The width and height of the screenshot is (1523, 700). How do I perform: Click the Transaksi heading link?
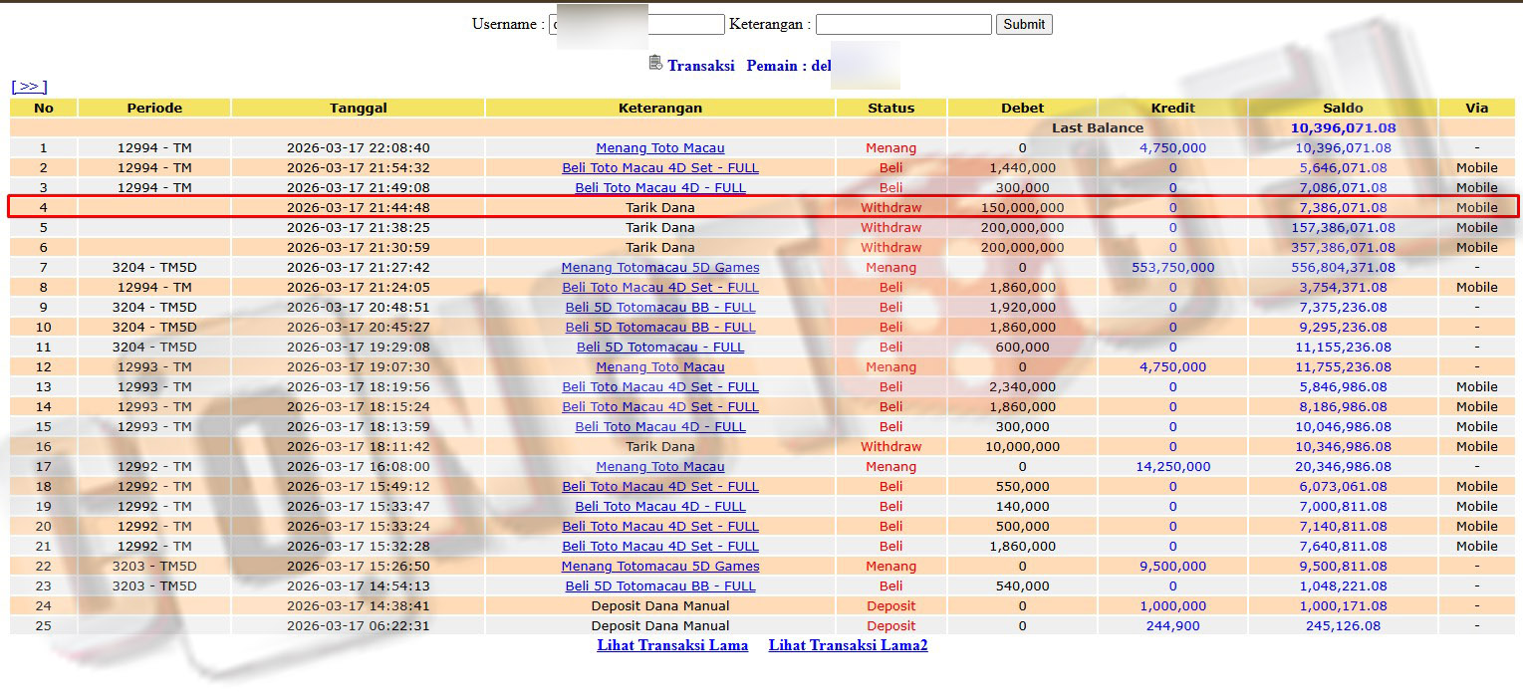[x=700, y=66]
